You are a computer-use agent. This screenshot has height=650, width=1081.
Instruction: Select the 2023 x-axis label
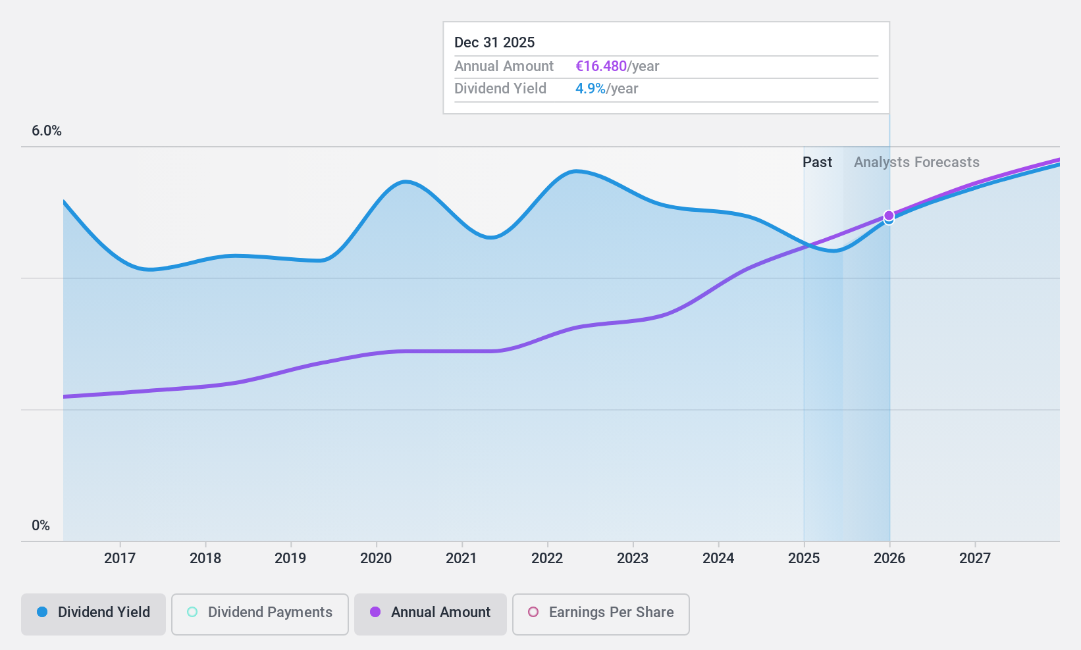pos(633,559)
